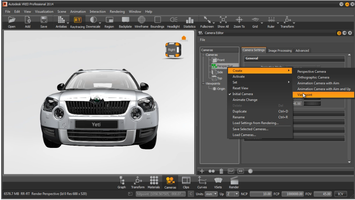This screenshot has height=200, width=355.
Task: Switch to the Image Processing tab
Action: pyautogui.click(x=280, y=50)
